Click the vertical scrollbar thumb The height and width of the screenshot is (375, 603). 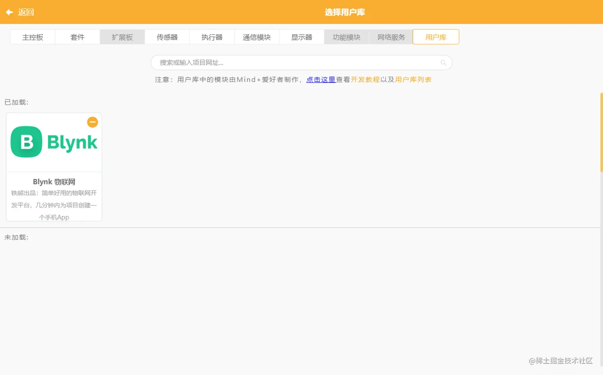(x=601, y=132)
